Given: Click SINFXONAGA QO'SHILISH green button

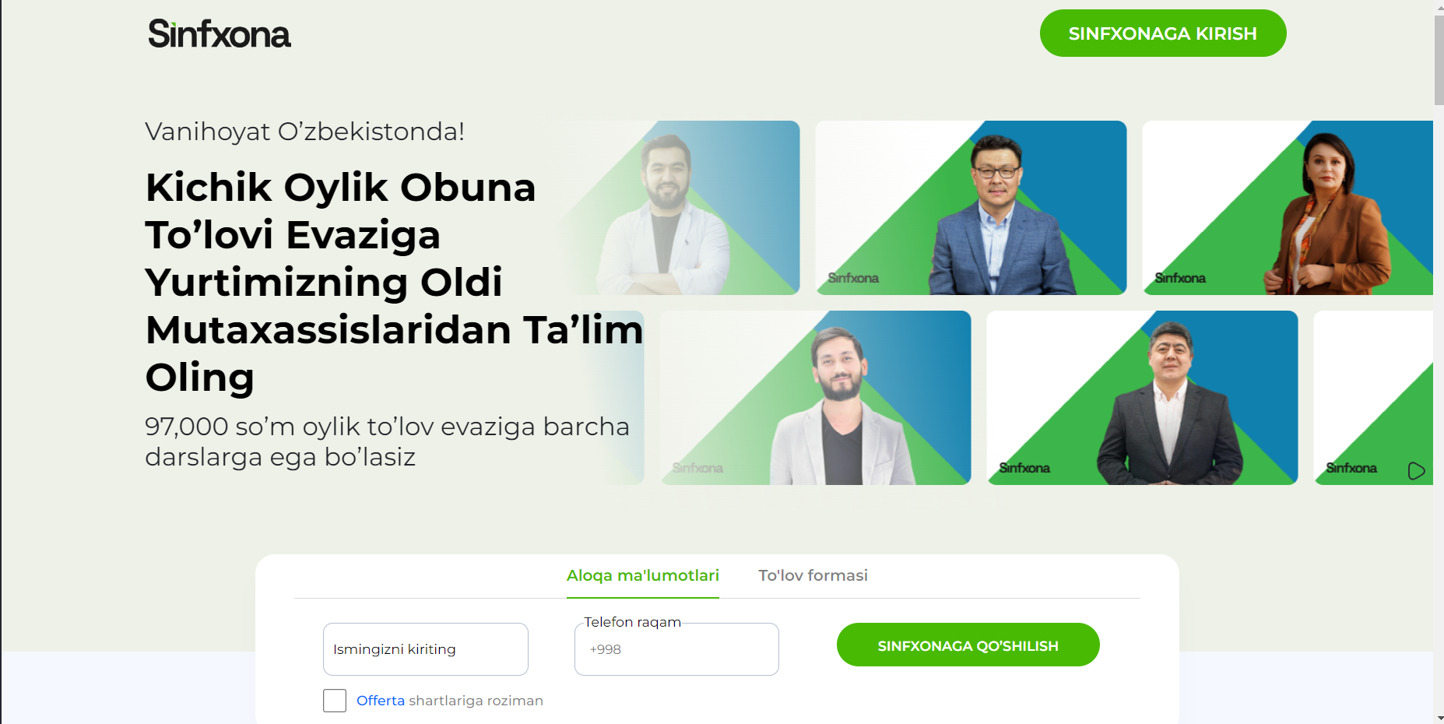Looking at the screenshot, I should point(968,645).
